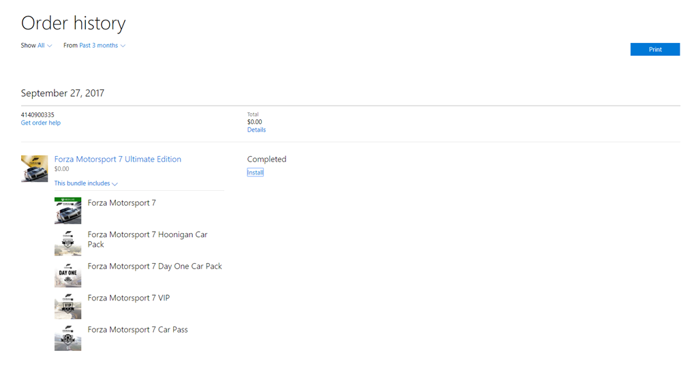
Task: Click the Ultimate Edition cover thumbnail
Action: point(34,168)
